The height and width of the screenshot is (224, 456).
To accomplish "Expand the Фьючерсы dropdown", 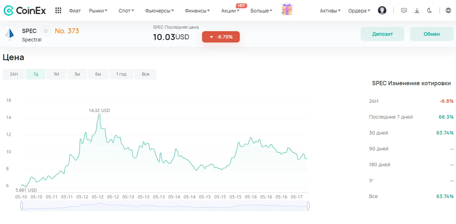I will pos(160,11).
